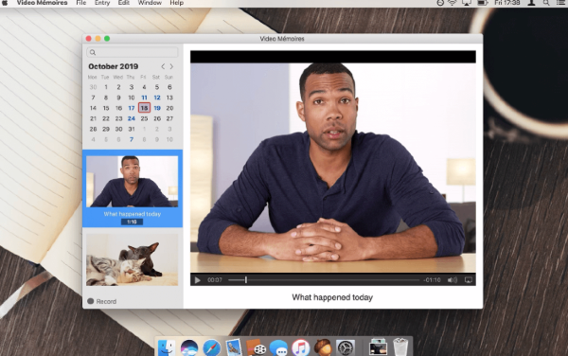Click the 1:10 duration badge on the thumbnail
This screenshot has height=356, width=568.
click(x=132, y=222)
